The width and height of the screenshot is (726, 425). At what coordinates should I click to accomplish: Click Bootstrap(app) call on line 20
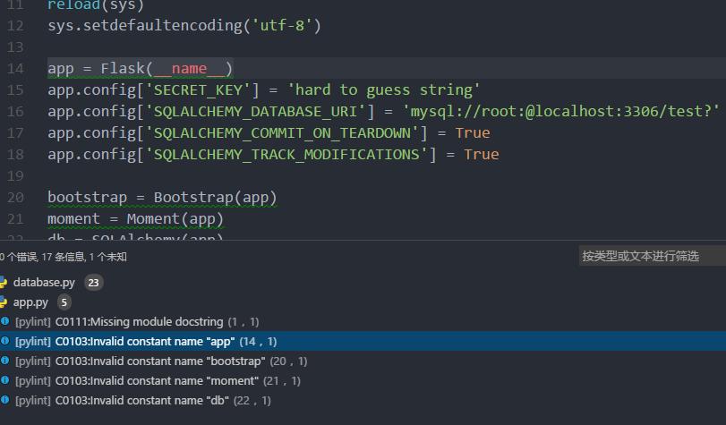215,198
